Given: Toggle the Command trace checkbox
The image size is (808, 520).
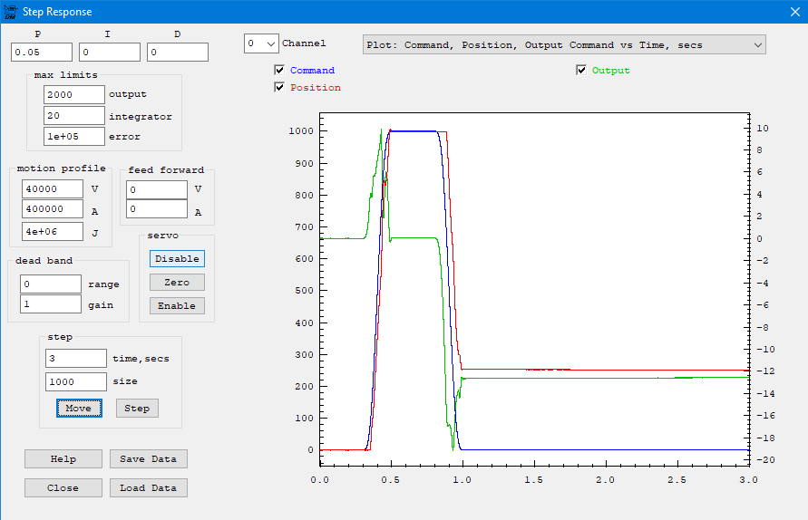Looking at the screenshot, I should (x=279, y=70).
